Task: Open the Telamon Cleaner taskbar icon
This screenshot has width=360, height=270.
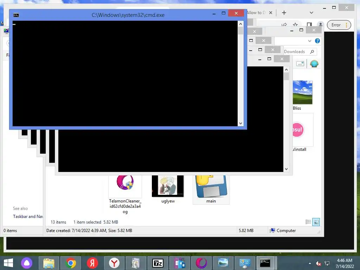Action: click(x=201, y=263)
